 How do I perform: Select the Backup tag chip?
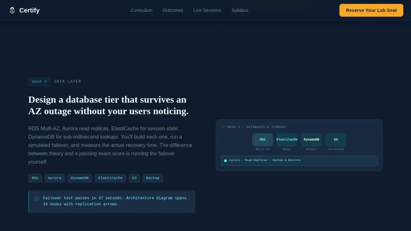click(x=153, y=178)
